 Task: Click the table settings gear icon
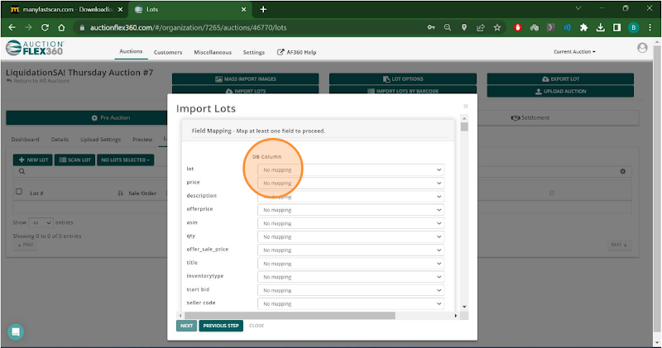[x=622, y=171]
